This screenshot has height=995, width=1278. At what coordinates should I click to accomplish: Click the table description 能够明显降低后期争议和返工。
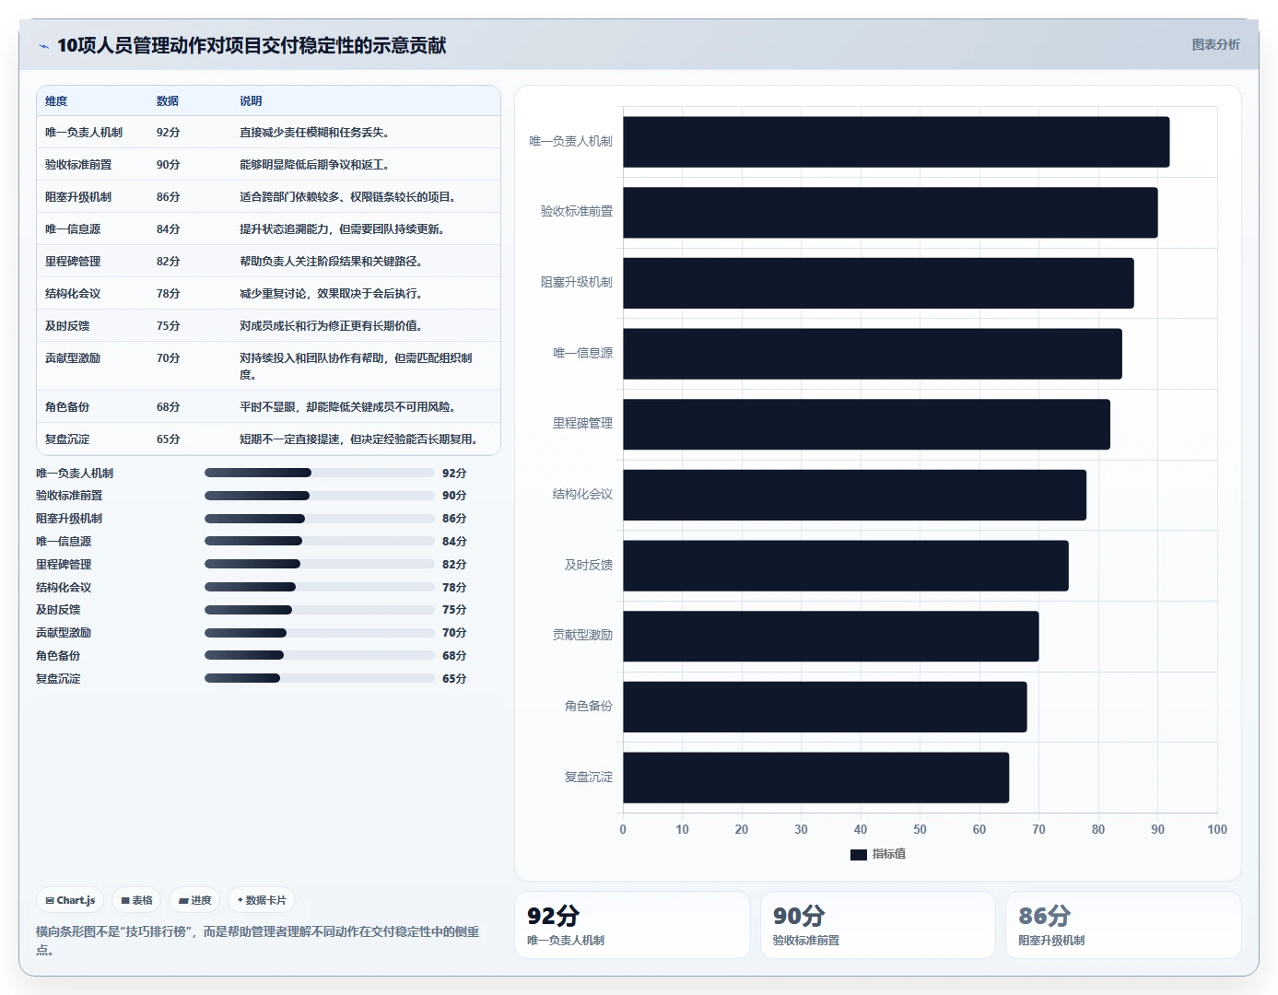point(317,165)
